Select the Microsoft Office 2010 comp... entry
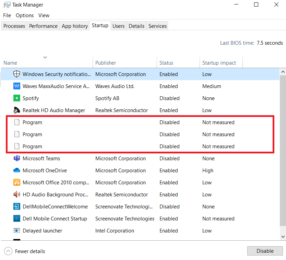Screen dimensions: 286x260 [x=56, y=182]
